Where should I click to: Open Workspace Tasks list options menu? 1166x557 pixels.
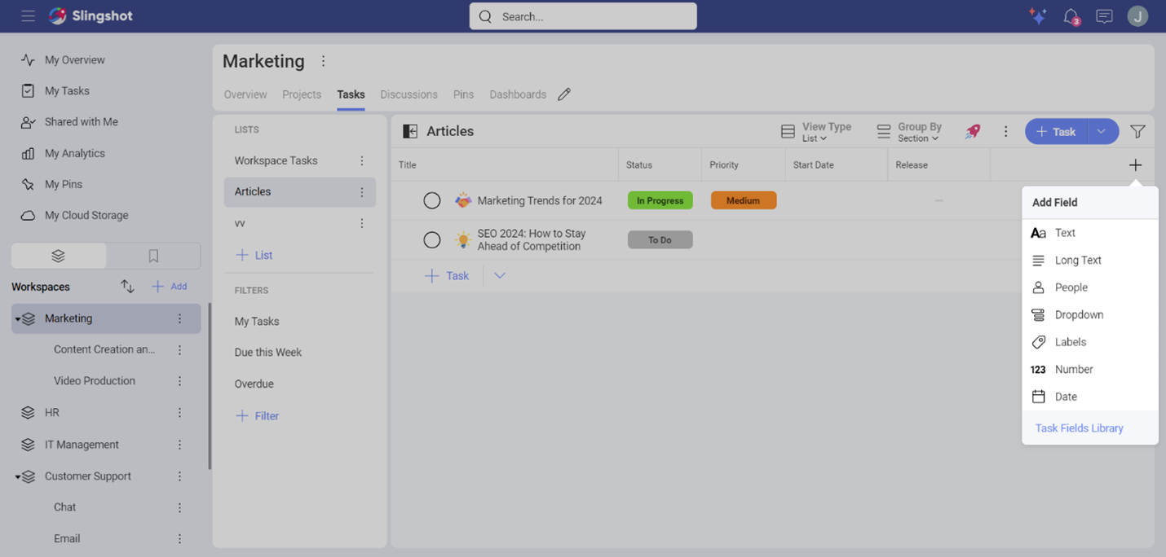point(362,160)
